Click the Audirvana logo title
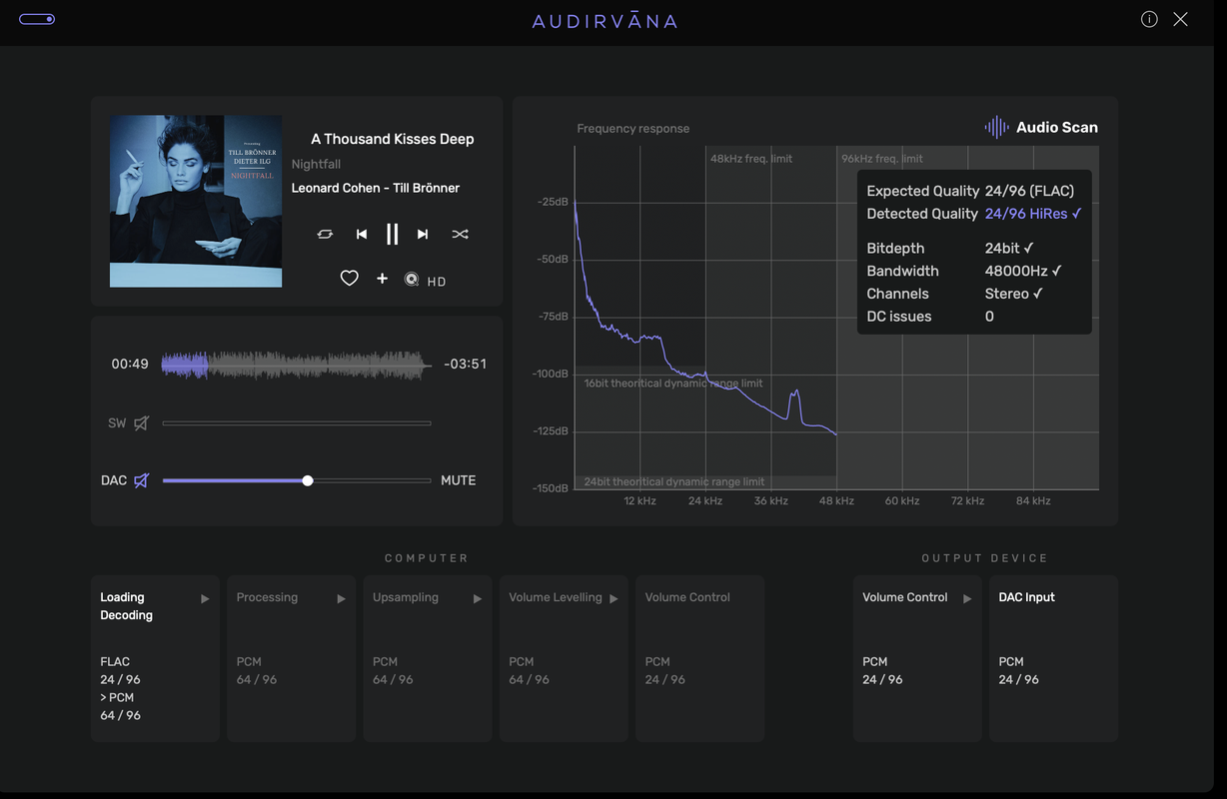The image size is (1227, 799). (605, 21)
